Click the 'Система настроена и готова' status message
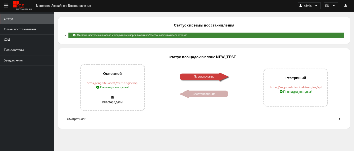Image resolution: width=354 pixels, height=151 pixels. (x=132, y=35)
